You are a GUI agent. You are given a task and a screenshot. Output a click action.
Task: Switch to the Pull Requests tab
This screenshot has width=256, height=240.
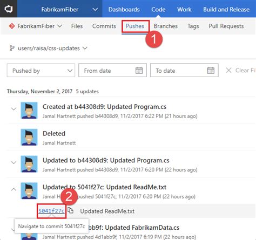click(226, 26)
